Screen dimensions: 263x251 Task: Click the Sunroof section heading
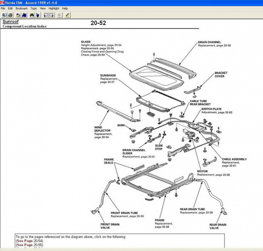(x=11, y=22)
